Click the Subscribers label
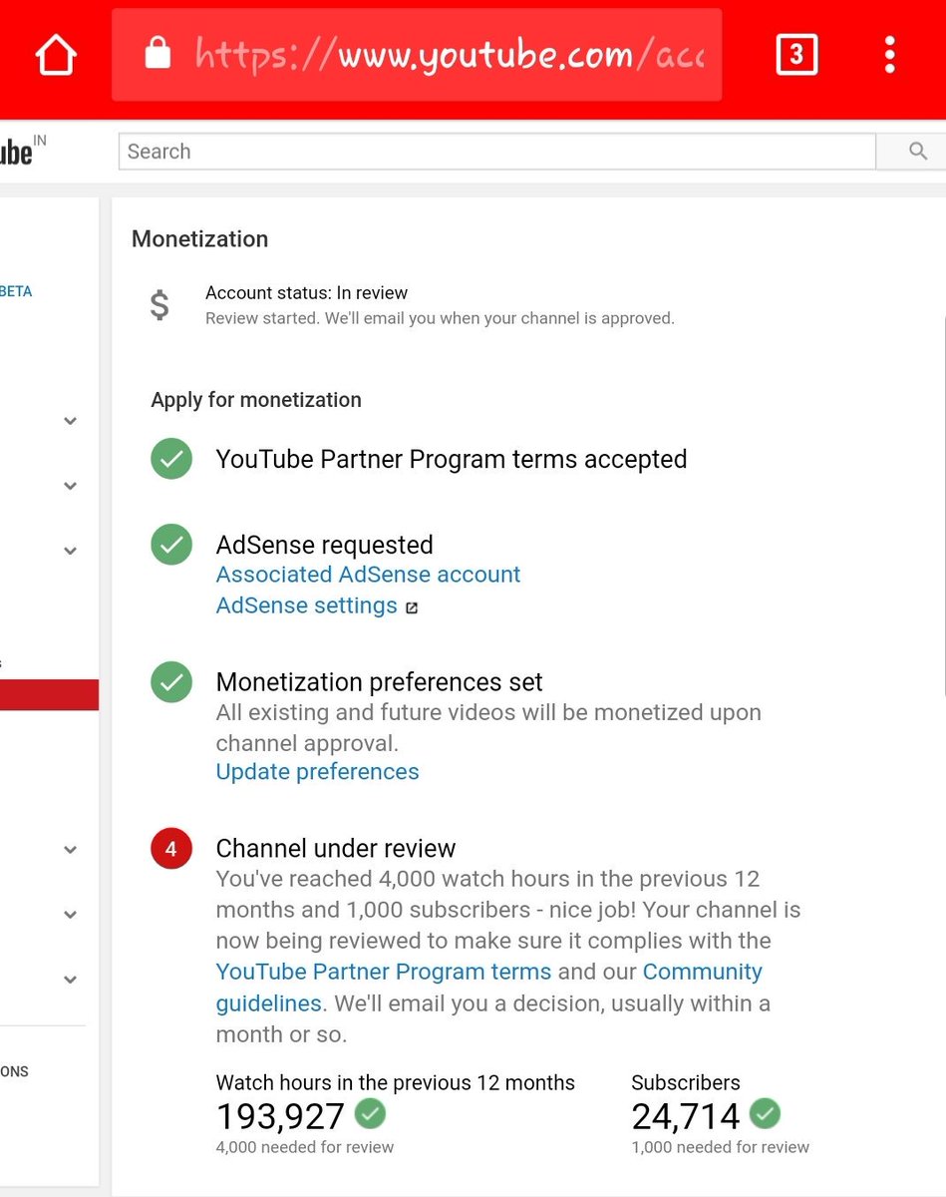This screenshot has width=946, height=1197. [686, 1083]
